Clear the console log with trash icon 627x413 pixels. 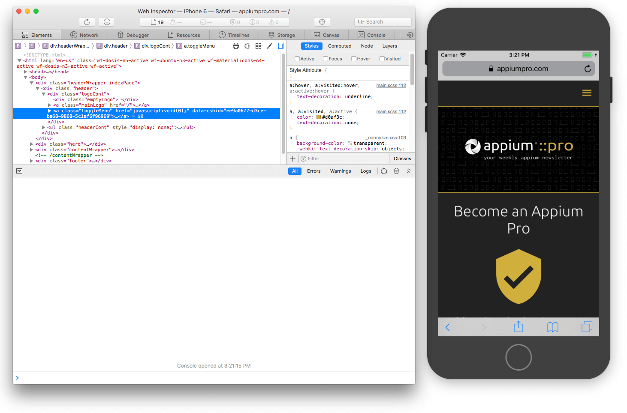click(396, 171)
